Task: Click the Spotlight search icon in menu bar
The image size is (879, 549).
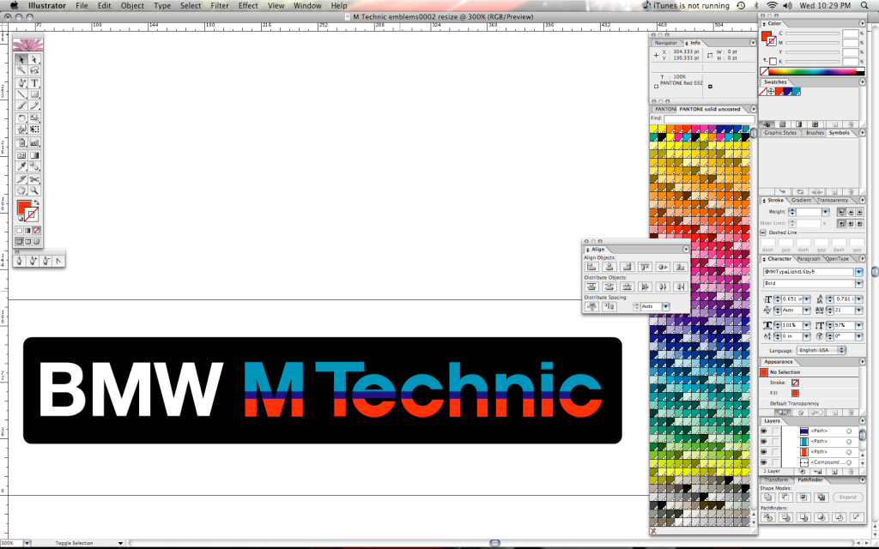Action: 865,6
